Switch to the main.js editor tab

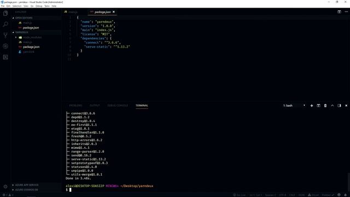(73, 12)
